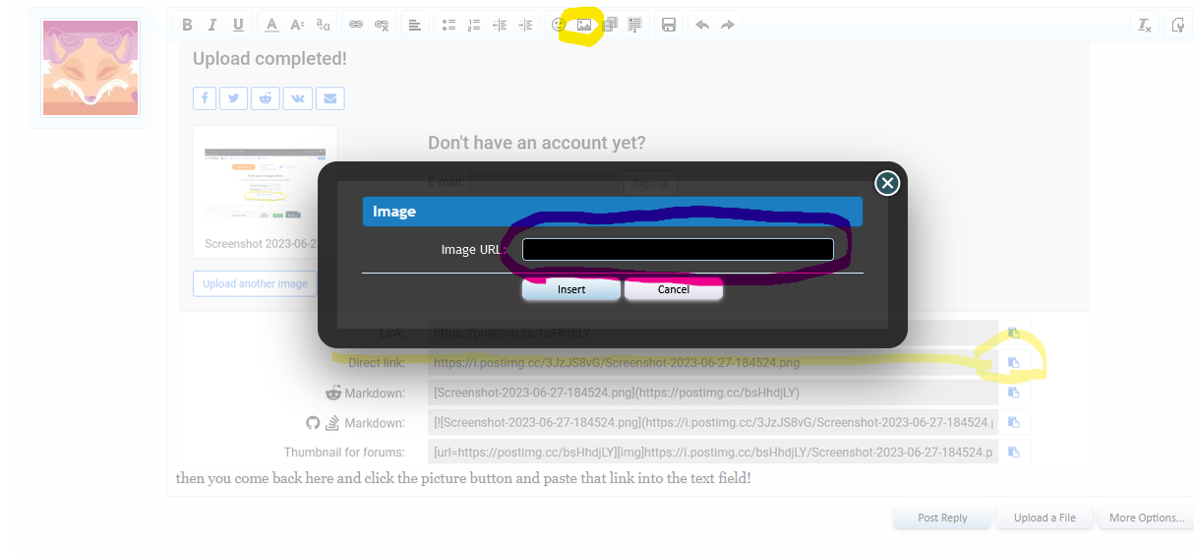Click the fox user avatar
This screenshot has width=1194, height=554.
pos(90,68)
